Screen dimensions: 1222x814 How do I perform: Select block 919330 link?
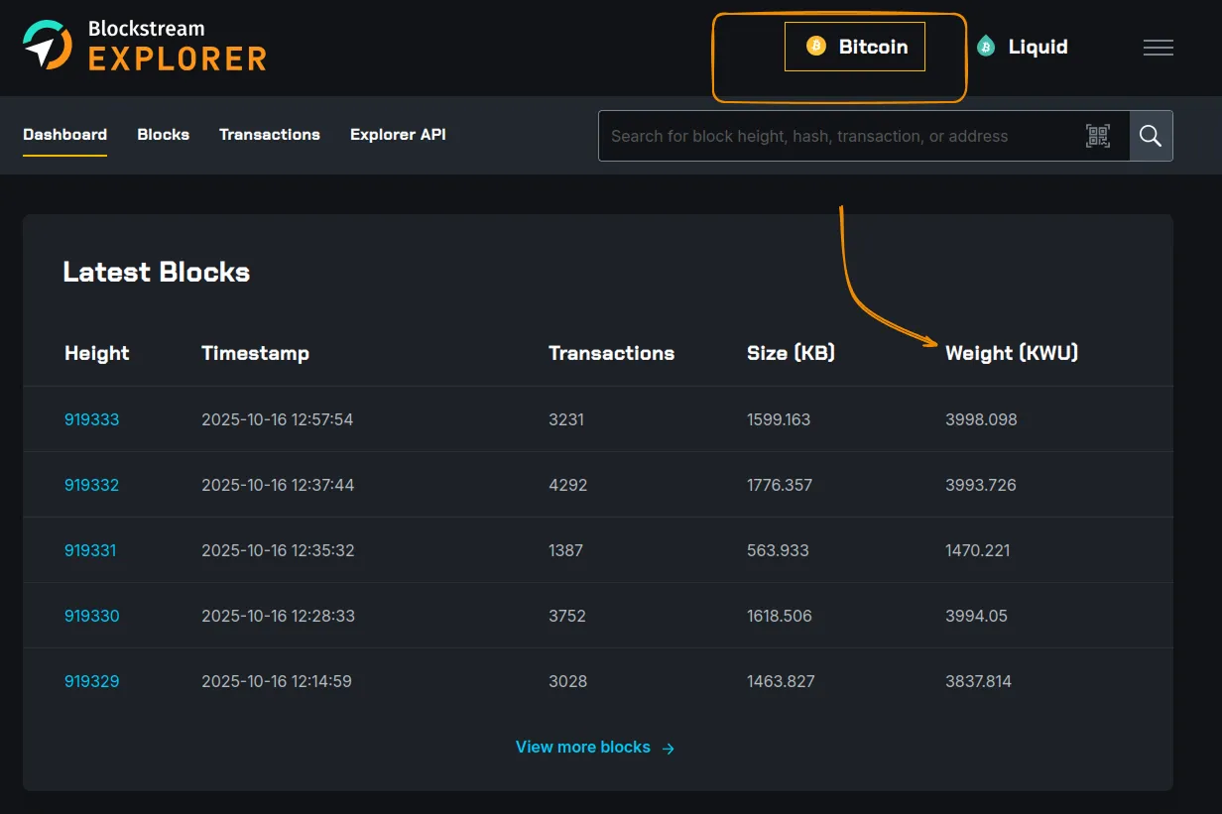(91, 616)
